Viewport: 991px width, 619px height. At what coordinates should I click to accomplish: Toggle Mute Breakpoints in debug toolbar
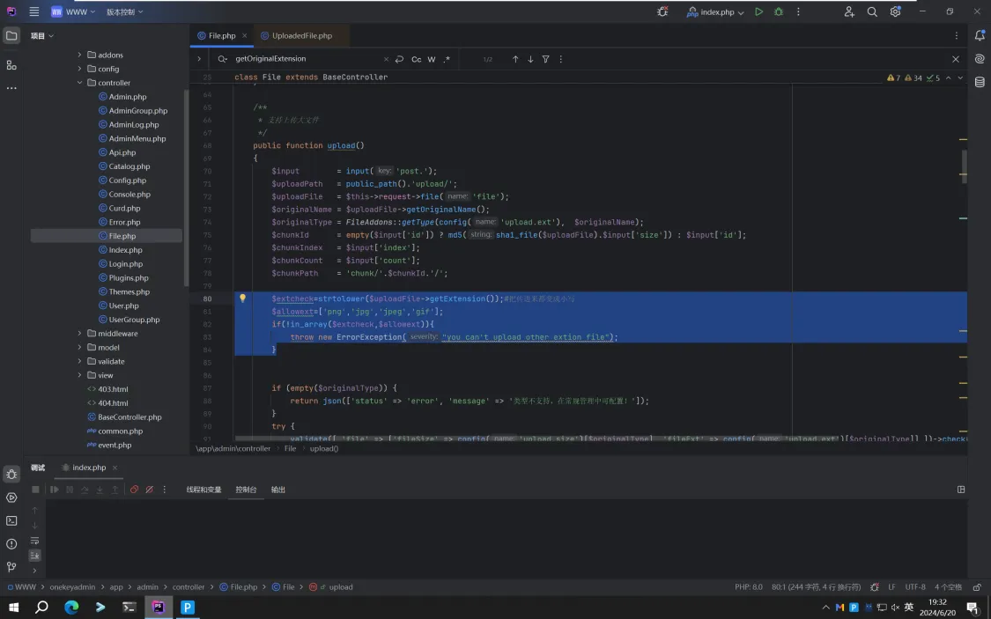coord(149,490)
